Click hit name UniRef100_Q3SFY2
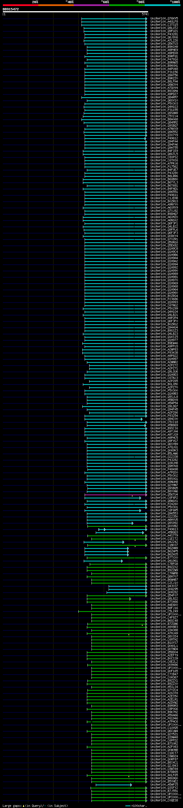This screenshot has height=808, width=183. (164, 788)
